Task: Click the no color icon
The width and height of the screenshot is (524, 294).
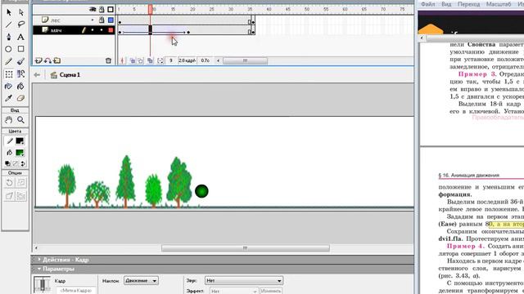Action: tap(15, 163)
